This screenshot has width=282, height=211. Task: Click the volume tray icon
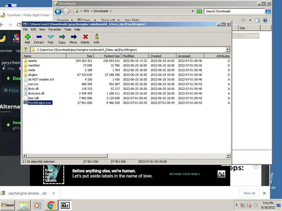point(256,205)
